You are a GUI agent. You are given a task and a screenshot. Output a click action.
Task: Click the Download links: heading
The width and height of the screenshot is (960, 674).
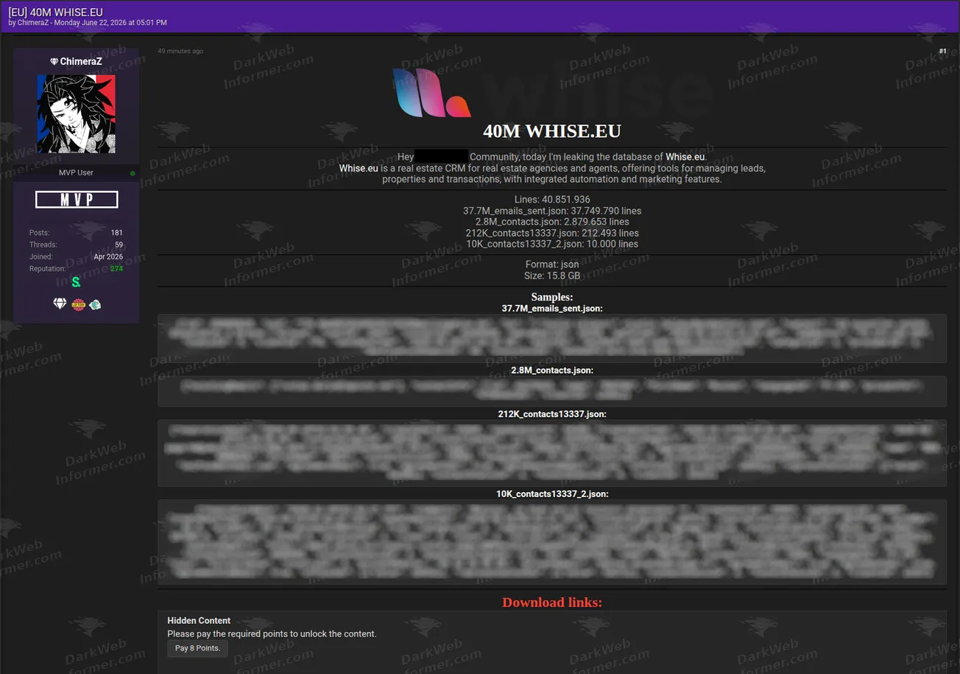[x=552, y=603]
